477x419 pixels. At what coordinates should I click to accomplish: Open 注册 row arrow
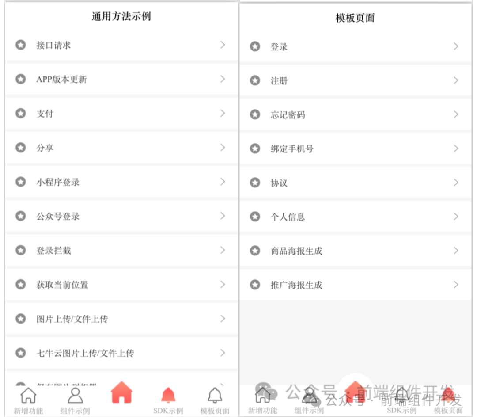tap(456, 80)
